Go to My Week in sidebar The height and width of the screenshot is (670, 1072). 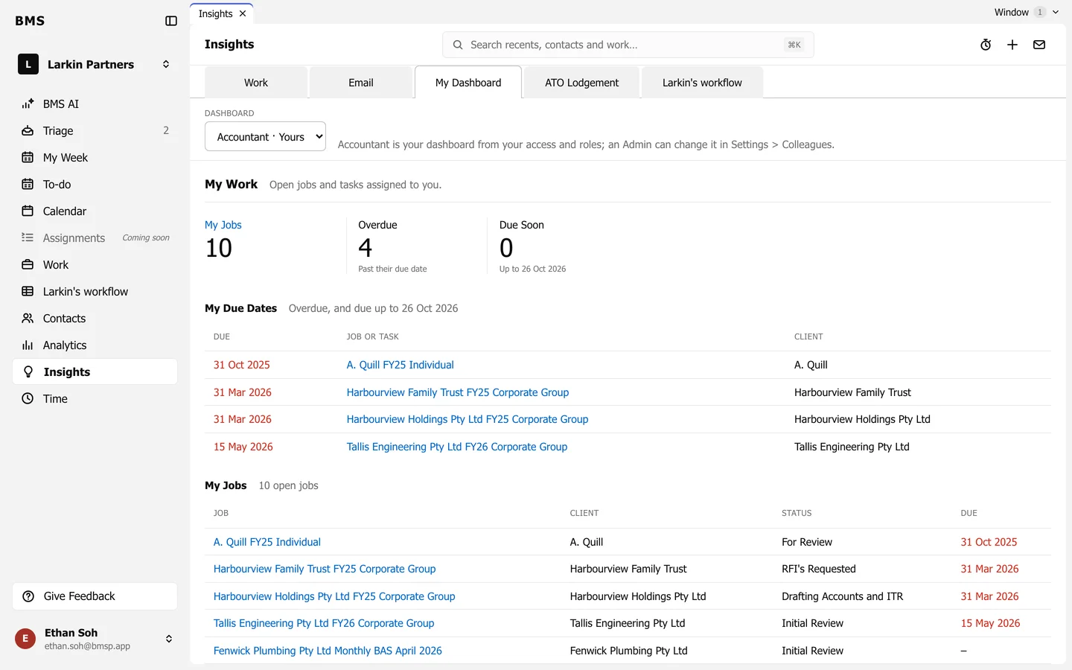(95, 158)
